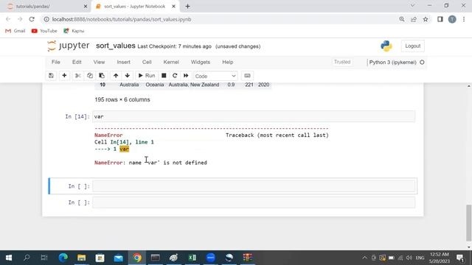This screenshot has height=265, width=472.
Task: Open Chrome profile avatar
Action: coord(452,19)
